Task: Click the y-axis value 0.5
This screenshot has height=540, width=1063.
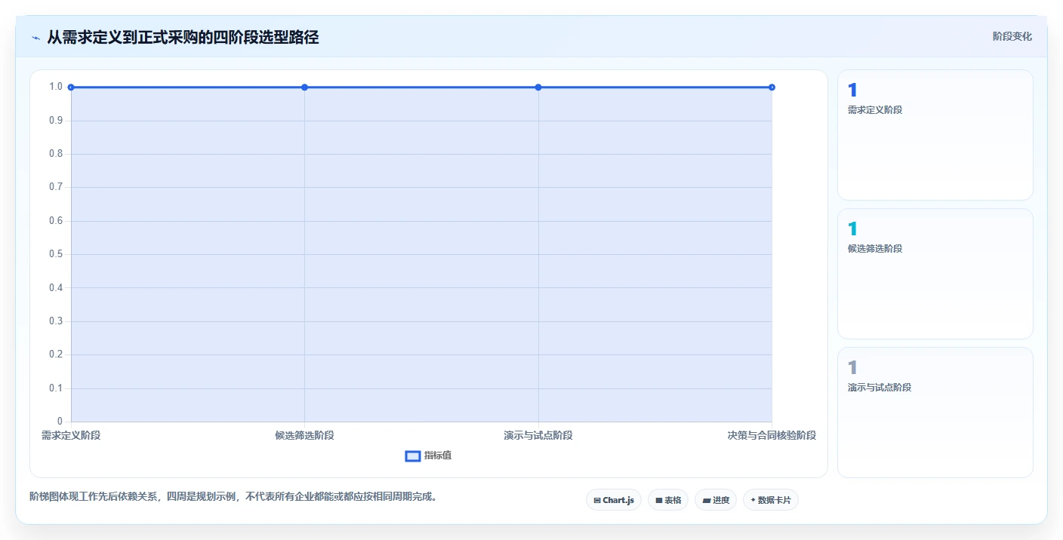Action: click(x=56, y=254)
